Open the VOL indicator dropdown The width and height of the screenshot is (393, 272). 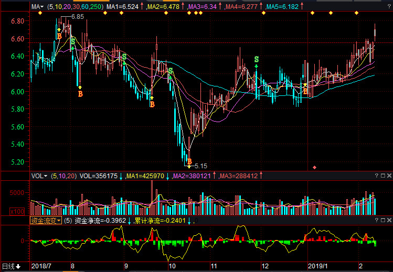[39, 176]
